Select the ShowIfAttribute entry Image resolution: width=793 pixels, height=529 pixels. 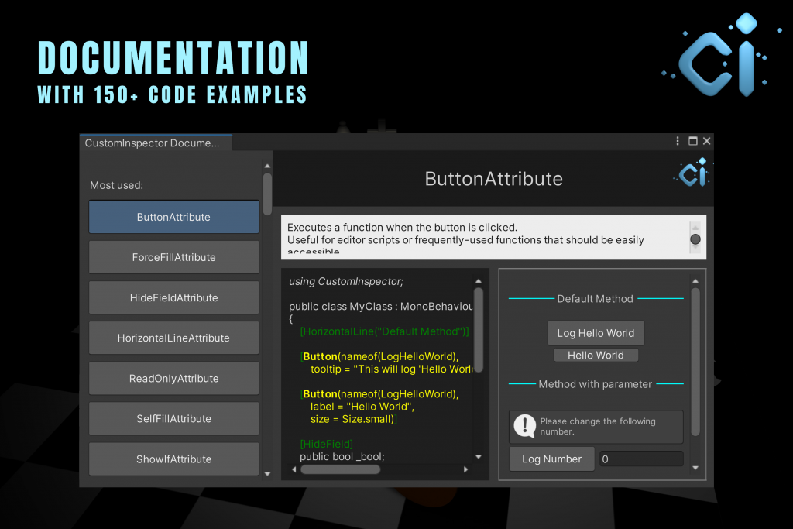[173, 459]
